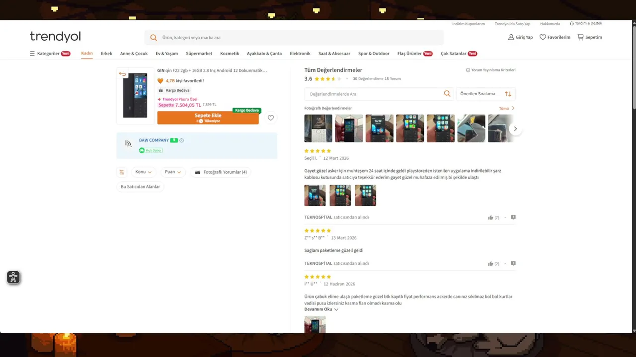Open BAW COMPANY seller page

154,140
